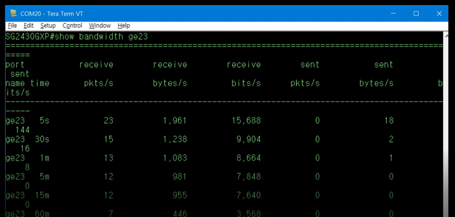The height and width of the screenshot is (217, 455).
Task: Click receive pkts/s value 13
Action: tap(109, 158)
